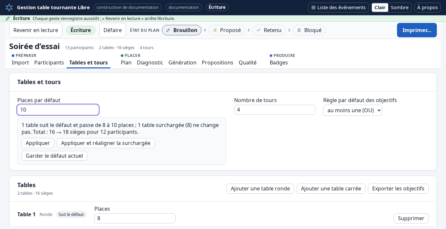446x229 pixels.
Task: Toggle the green Écriture mode pill
Action: [x=81, y=30]
